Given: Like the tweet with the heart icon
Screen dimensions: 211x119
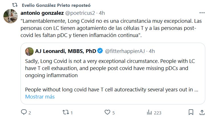Looking at the screenshot, I should (107, 112).
